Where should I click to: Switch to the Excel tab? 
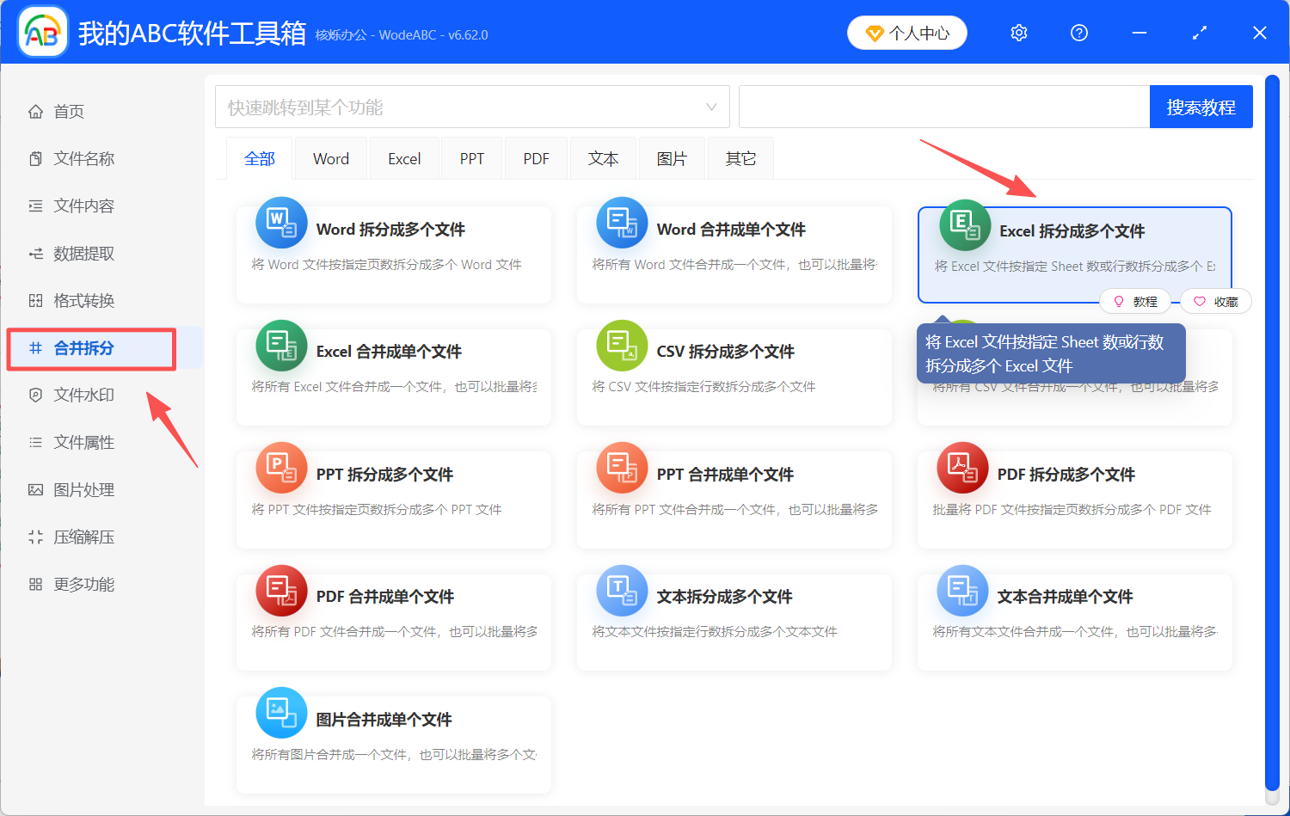(403, 158)
